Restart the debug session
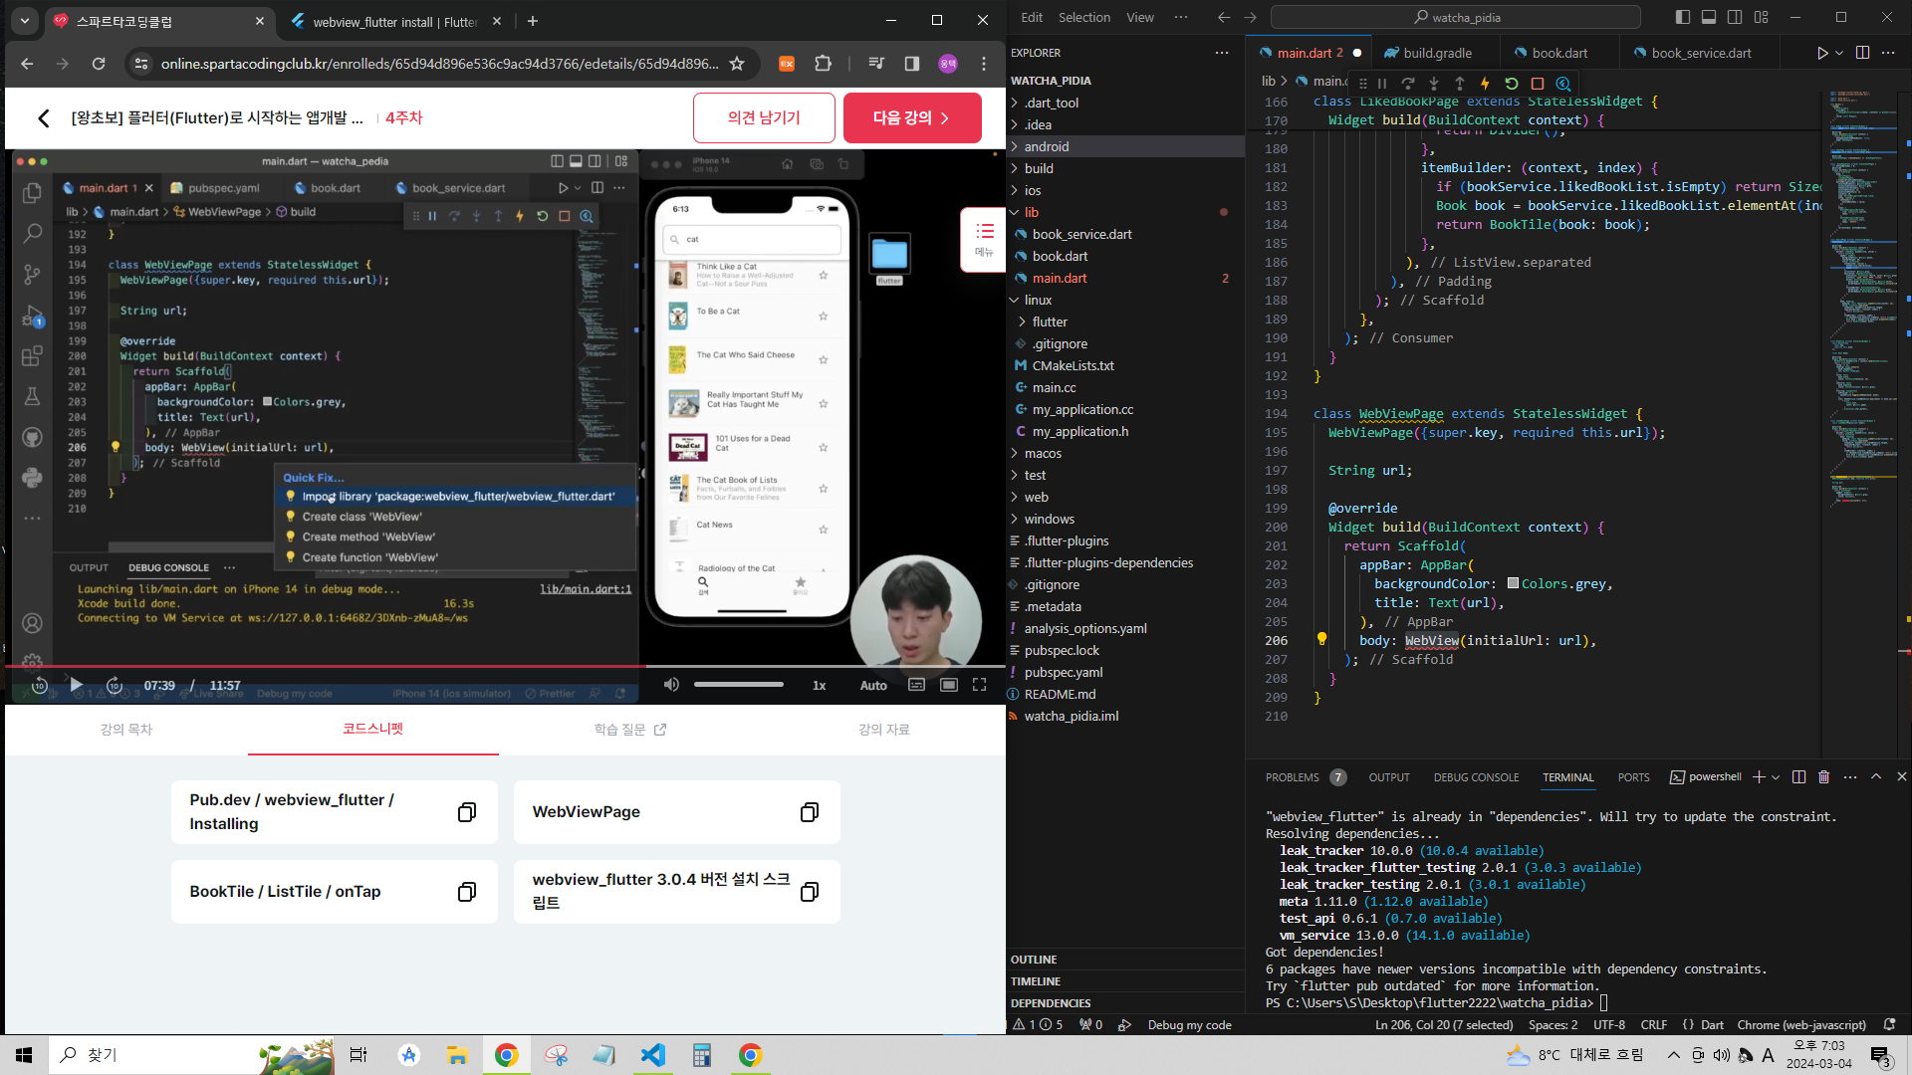Image resolution: width=1912 pixels, height=1075 pixels. point(1512,84)
